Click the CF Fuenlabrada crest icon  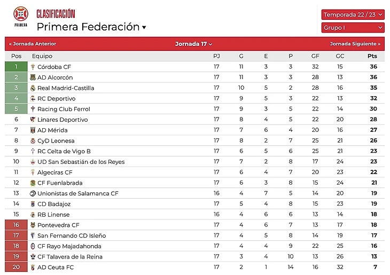(x=33, y=183)
